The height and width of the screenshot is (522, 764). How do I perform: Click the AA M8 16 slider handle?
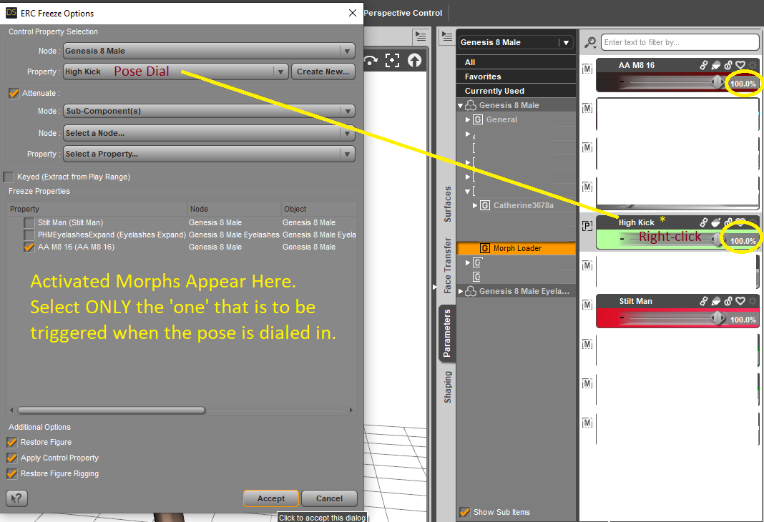718,82
